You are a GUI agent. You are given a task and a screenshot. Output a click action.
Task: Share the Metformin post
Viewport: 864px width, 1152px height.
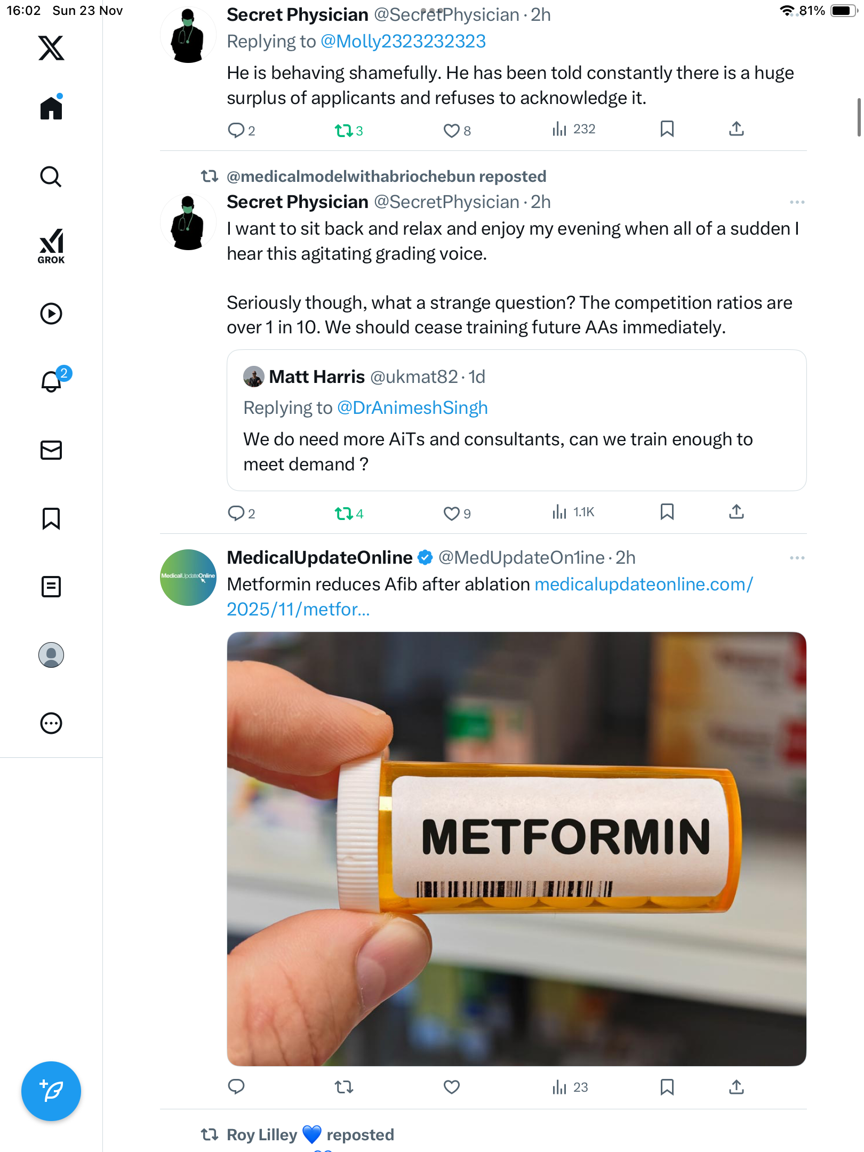(x=736, y=1087)
